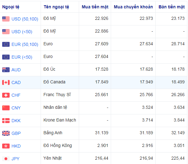Image resolution: width=188 pixels, height=164 pixels.
Task: Select the CAD currency link
Action: (x=16, y=82)
